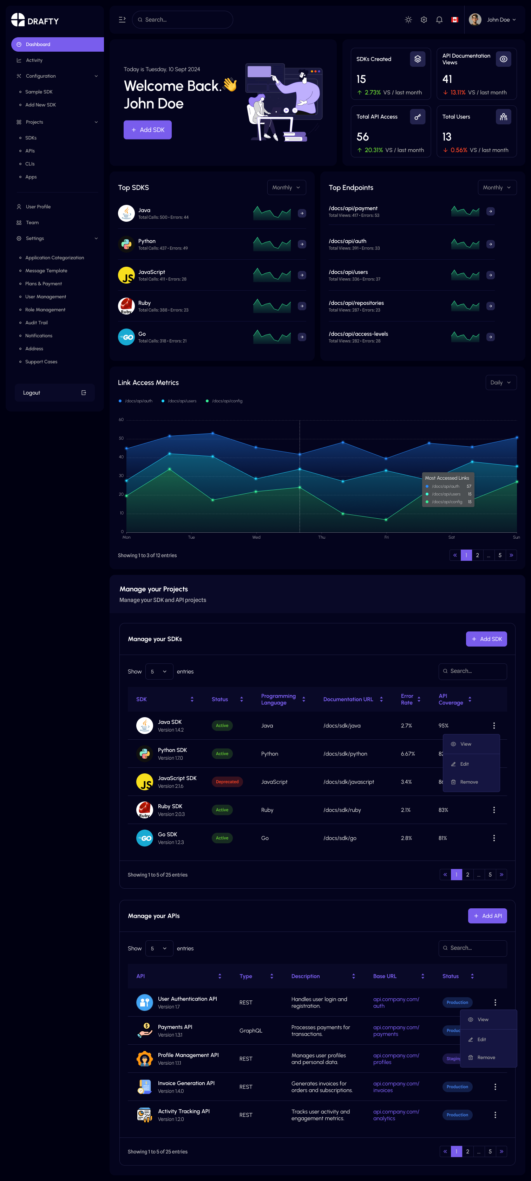Open the arrow next to Java SDK row
This screenshot has width=531, height=1181.
301,213
